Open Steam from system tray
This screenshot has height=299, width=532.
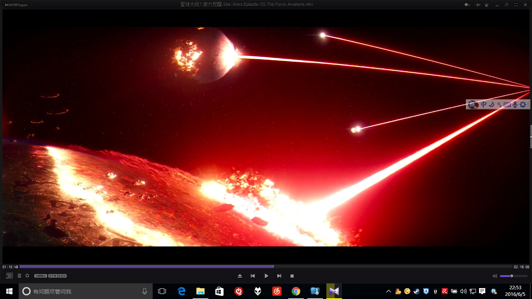417,291
